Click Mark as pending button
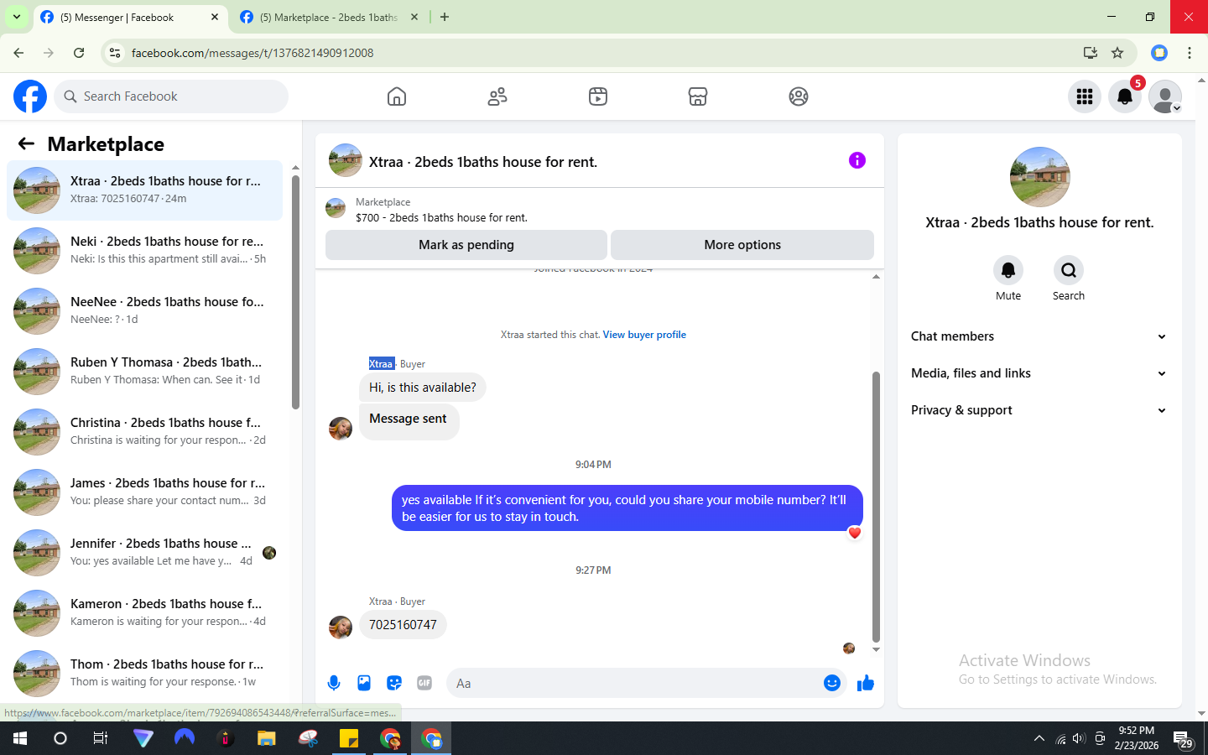The height and width of the screenshot is (755, 1208). click(x=466, y=245)
